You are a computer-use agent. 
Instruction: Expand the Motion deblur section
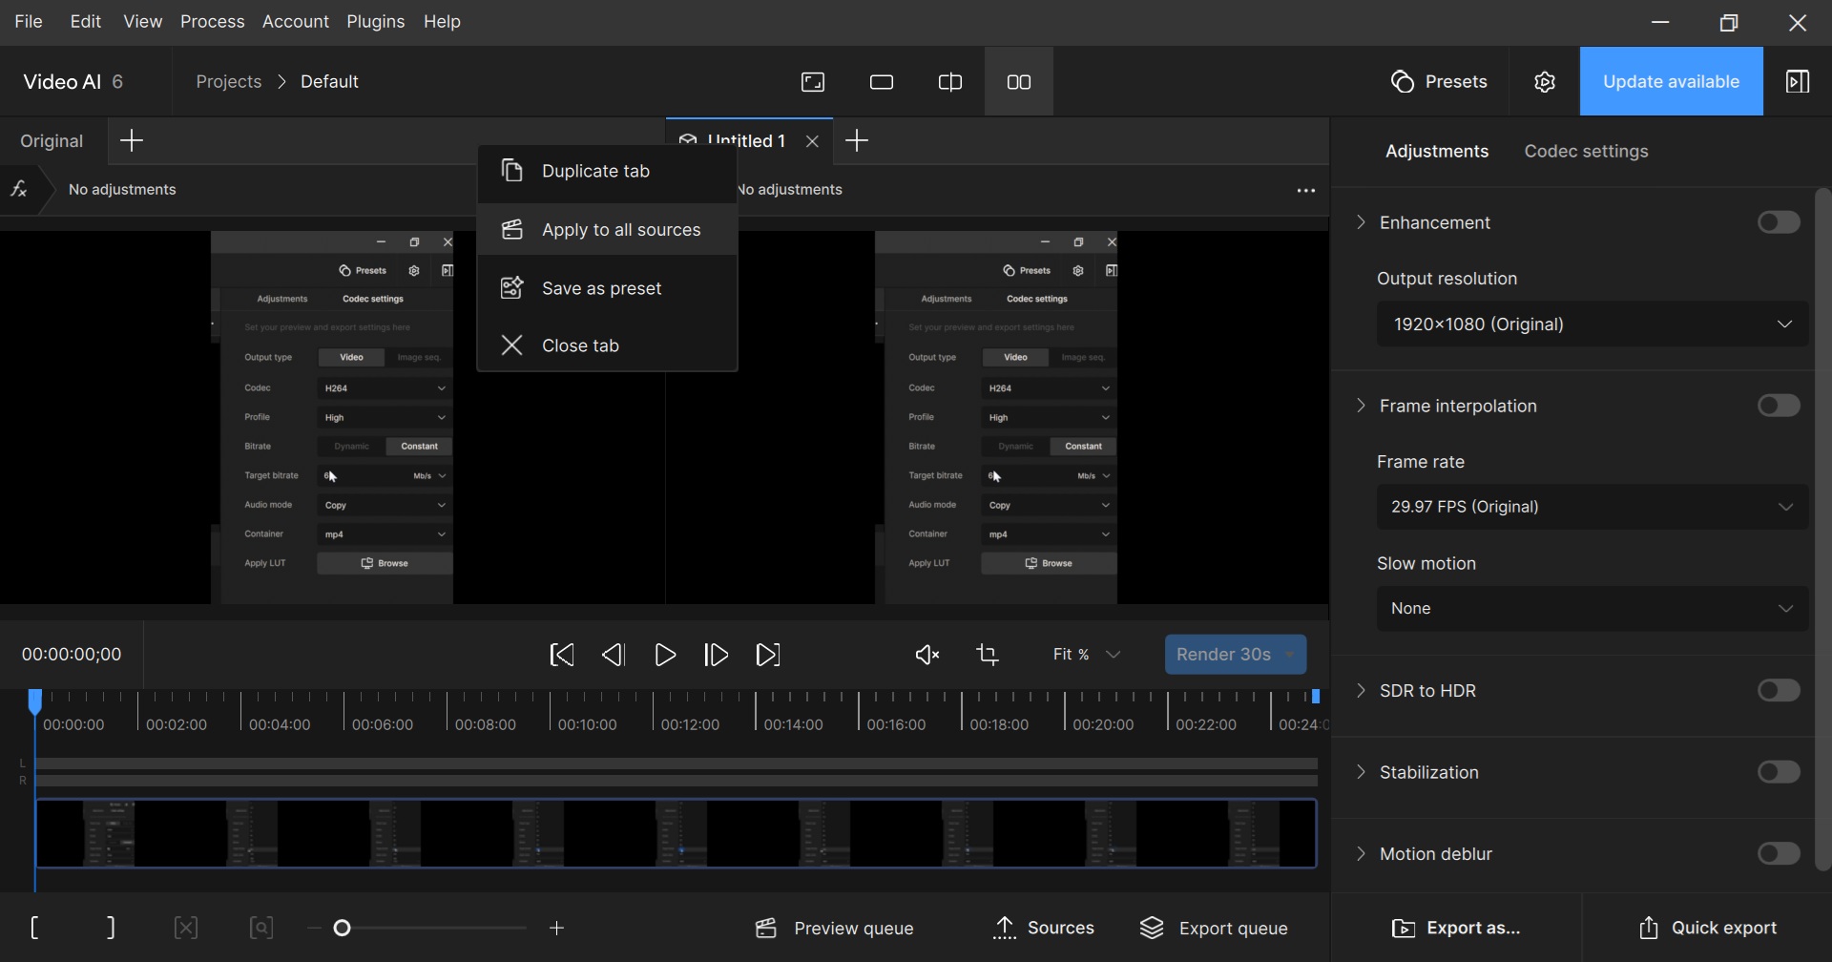[x=1362, y=854]
